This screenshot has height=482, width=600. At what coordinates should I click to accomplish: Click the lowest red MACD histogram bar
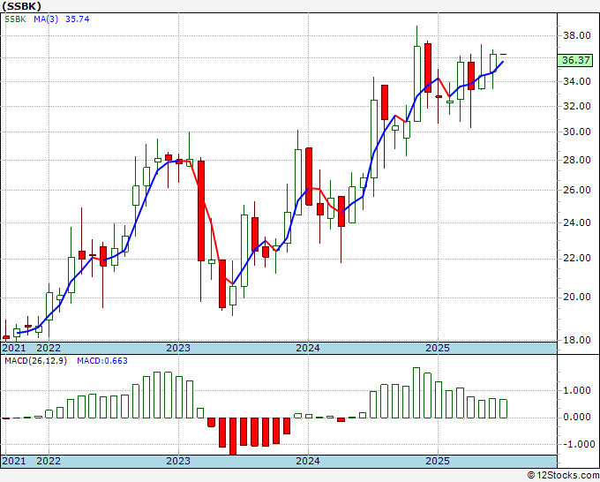[233, 436]
